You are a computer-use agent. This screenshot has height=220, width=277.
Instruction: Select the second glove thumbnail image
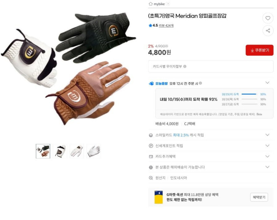click(60, 151)
